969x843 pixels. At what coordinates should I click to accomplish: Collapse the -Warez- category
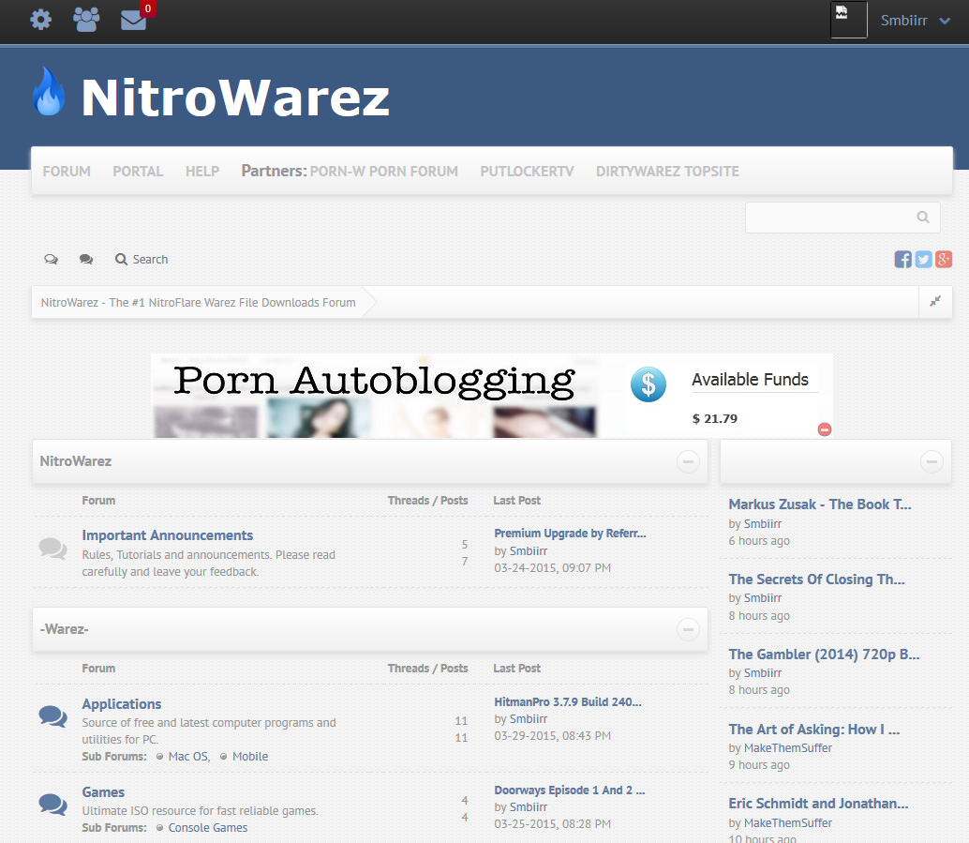tap(688, 629)
